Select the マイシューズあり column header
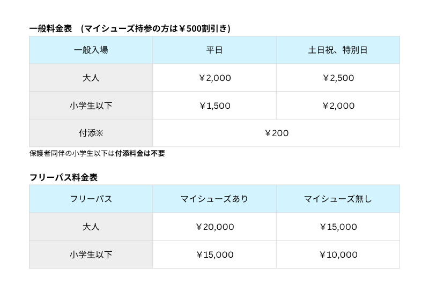The height and width of the screenshot is (292, 429). click(x=214, y=199)
